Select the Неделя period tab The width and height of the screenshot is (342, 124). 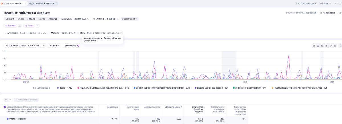click(x=31, y=19)
